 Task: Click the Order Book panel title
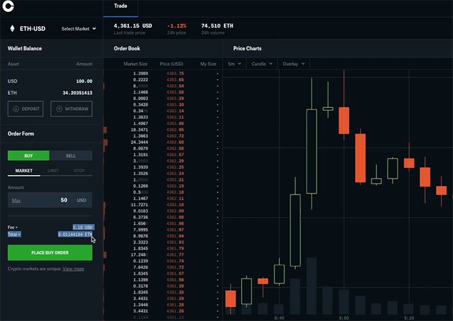pyautogui.click(x=127, y=49)
